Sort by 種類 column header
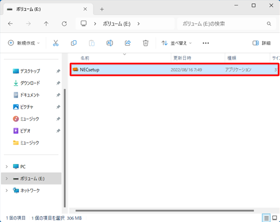The image size is (280, 222). point(232,58)
